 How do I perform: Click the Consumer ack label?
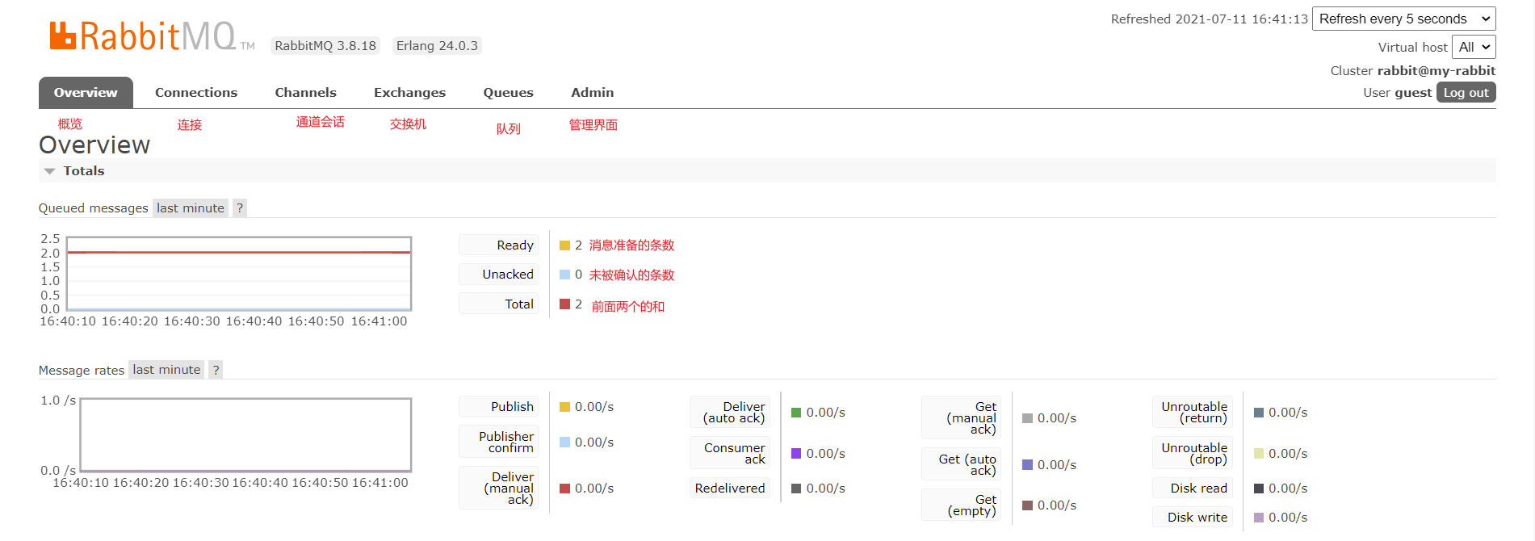730,454
